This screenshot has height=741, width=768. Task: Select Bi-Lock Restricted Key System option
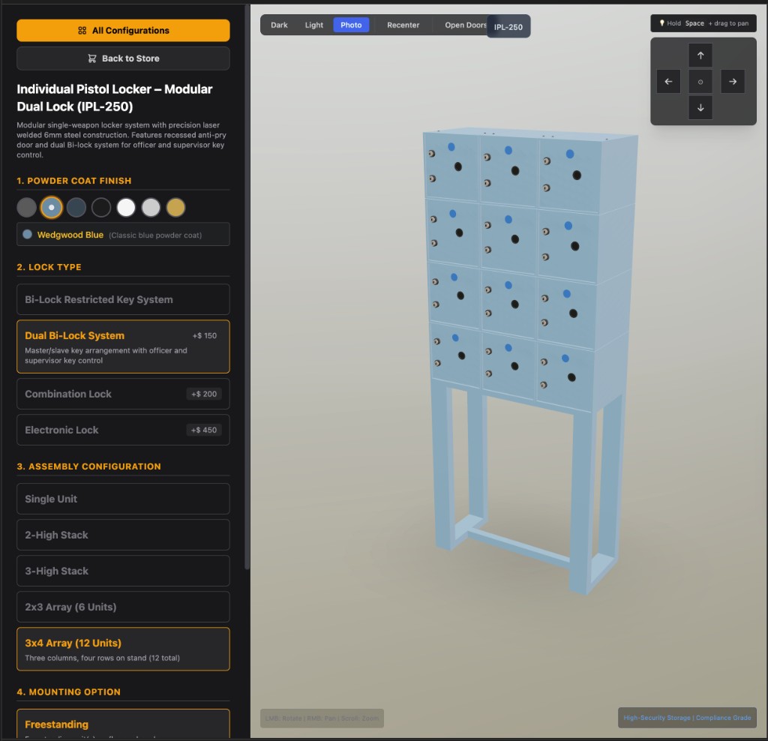click(123, 299)
